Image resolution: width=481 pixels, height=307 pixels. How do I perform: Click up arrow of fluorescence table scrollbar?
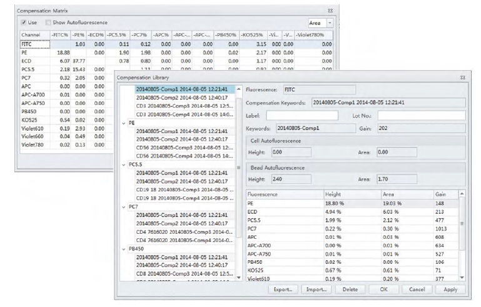(x=462, y=194)
